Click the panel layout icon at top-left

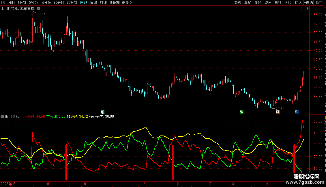[x=3, y=3]
